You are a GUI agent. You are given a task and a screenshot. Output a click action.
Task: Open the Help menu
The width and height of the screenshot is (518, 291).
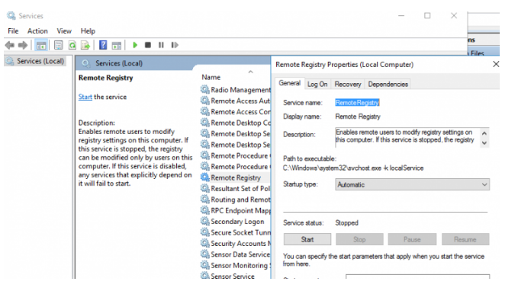(88, 31)
